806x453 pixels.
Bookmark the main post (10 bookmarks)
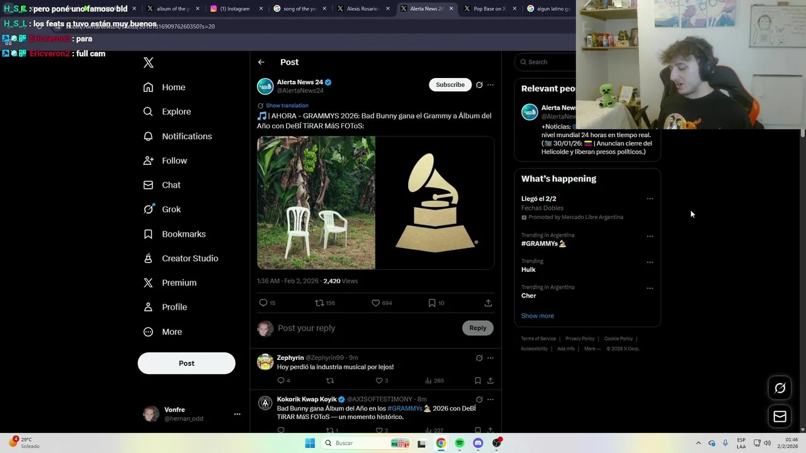point(436,303)
